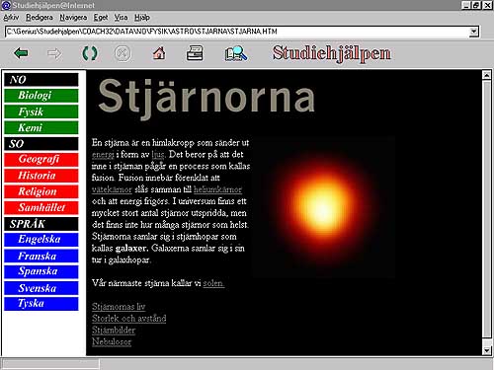Viewport: 494px width, 370px height.
Task: Select the Fysik subject button
Action: (x=41, y=111)
